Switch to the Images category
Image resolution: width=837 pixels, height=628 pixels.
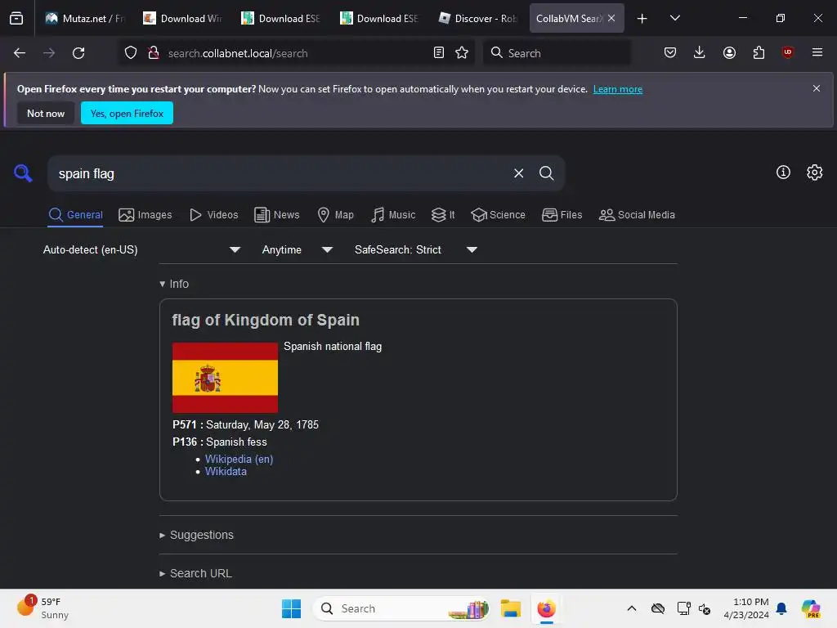[145, 215]
